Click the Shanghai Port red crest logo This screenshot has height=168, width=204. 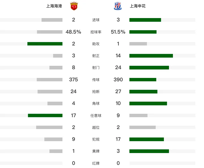(74, 6)
